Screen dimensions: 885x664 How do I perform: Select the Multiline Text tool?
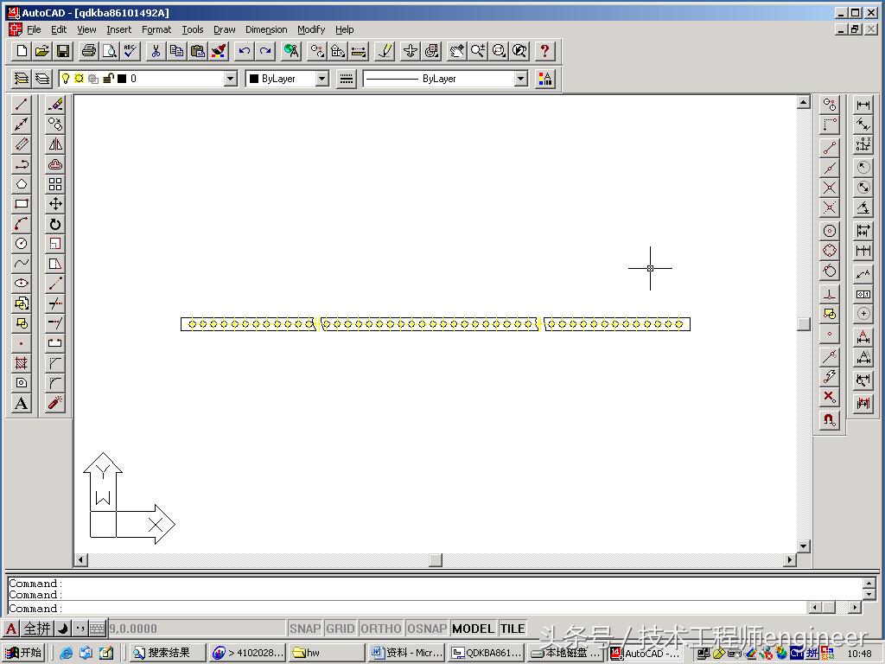coord(22,403)
